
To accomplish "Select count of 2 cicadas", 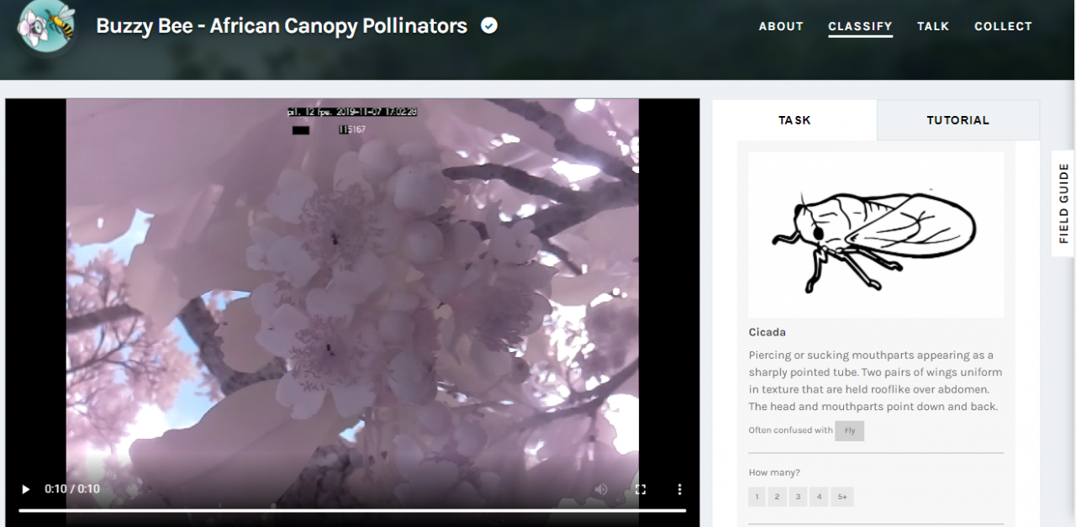I will pos(778,497).
